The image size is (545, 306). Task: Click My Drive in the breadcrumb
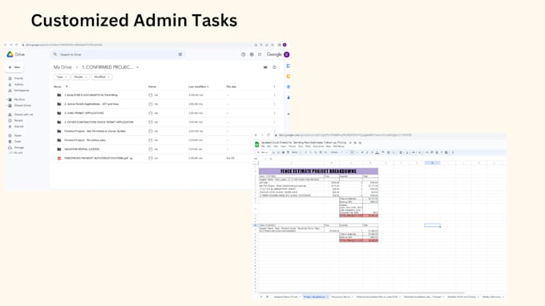coord(63,67)
